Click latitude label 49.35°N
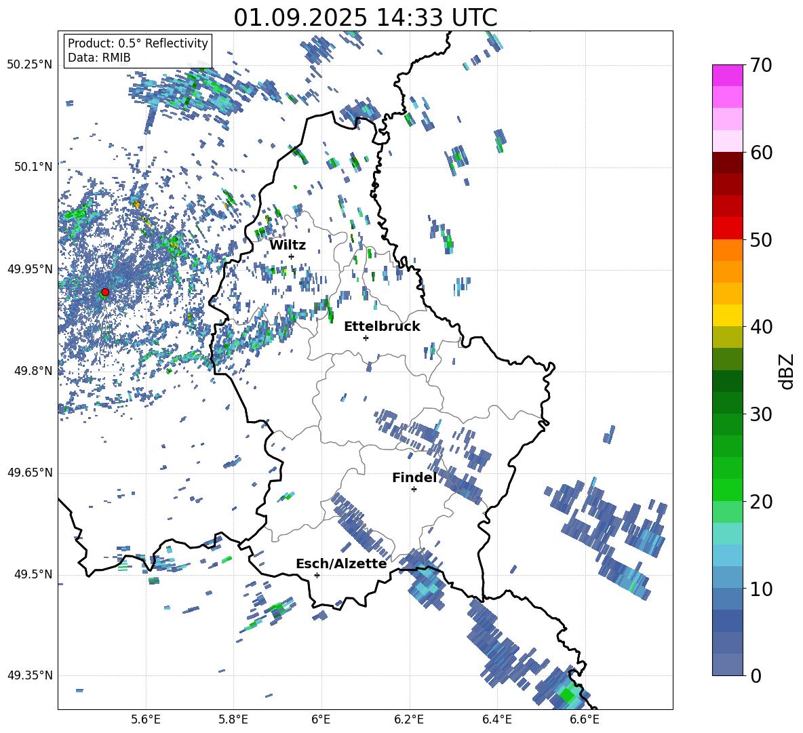Screen dimensions: 803x733 pos(30,675)
